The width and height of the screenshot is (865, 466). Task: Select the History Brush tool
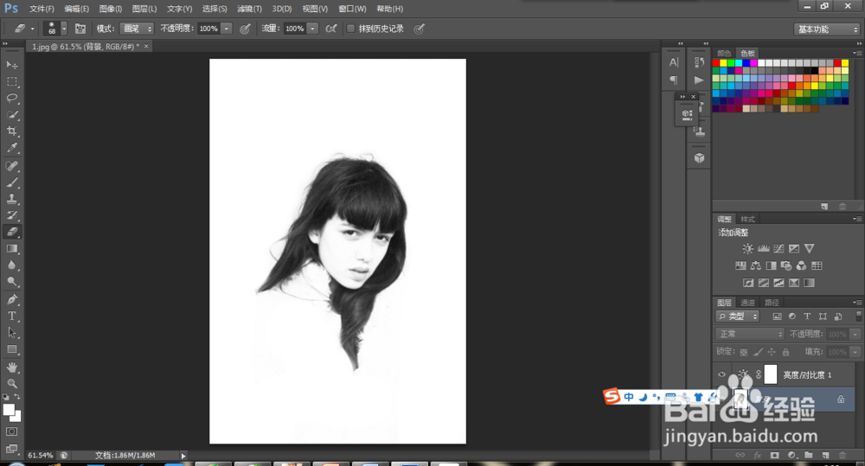click(11, 215)
